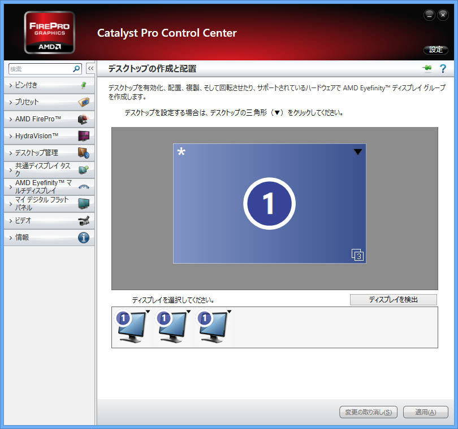Select the rightmost monitor icon in the display list
Viewport: 458px width, 429px height.
click(213, 327)
